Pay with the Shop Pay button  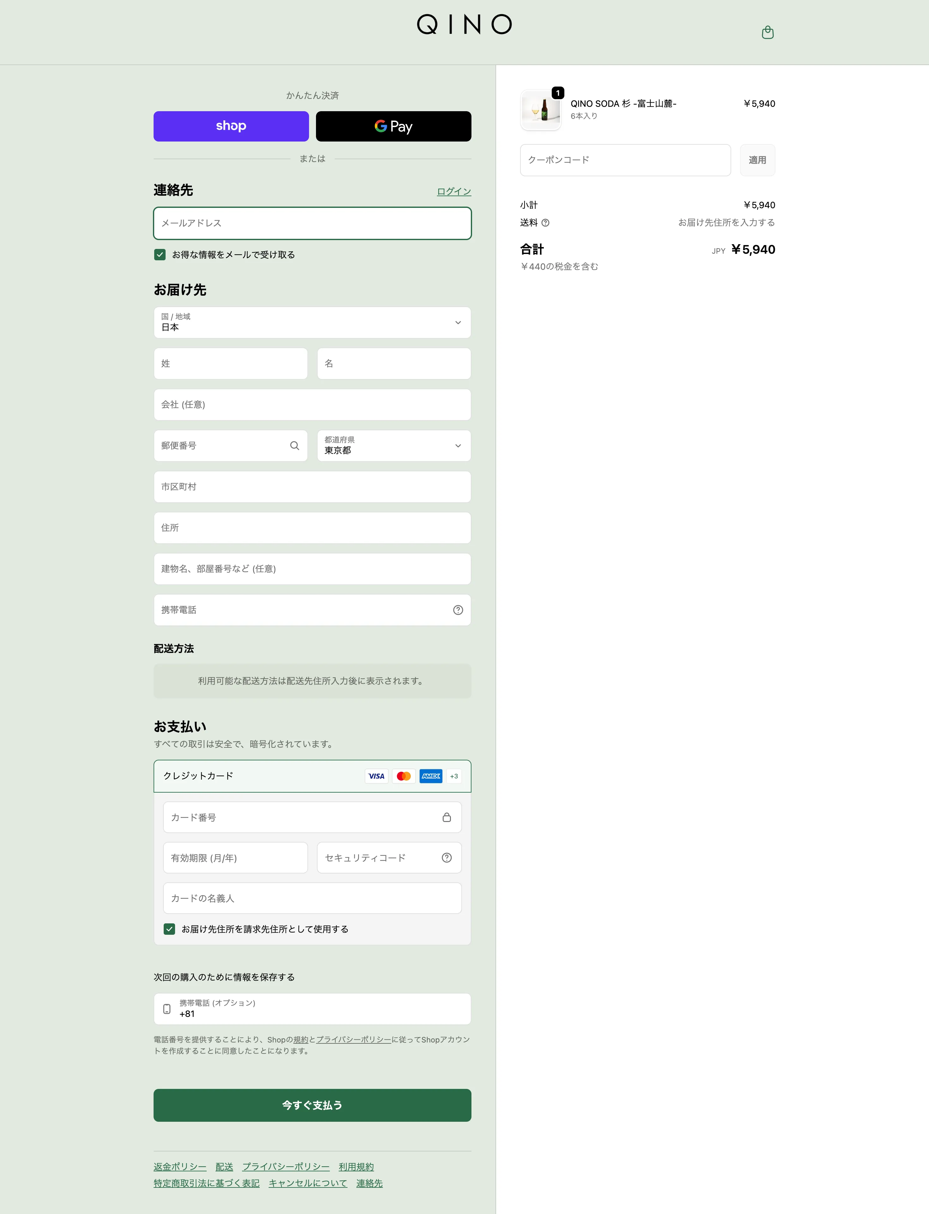(x=231, y=126)
